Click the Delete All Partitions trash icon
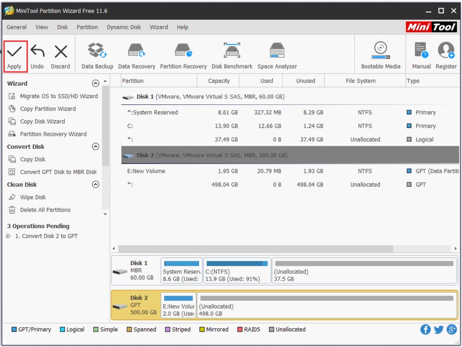462x347 pixels. (12, 210)
